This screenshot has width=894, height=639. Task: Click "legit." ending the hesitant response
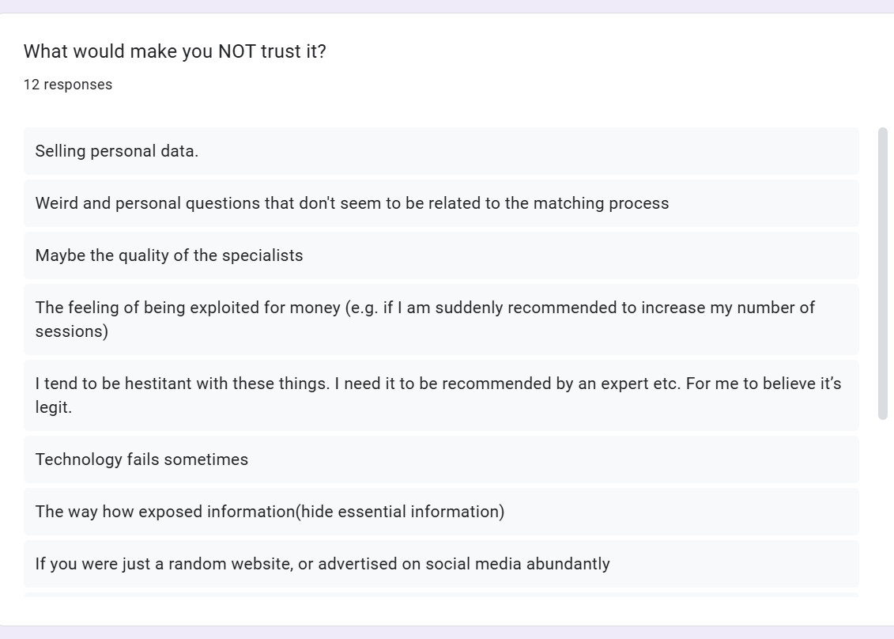tap(54, 407)
